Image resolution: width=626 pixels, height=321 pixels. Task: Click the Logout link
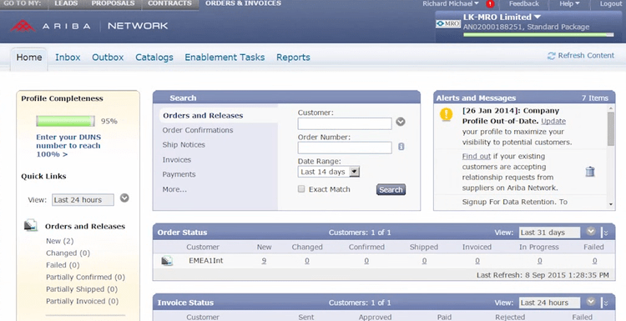click(611, 3)
